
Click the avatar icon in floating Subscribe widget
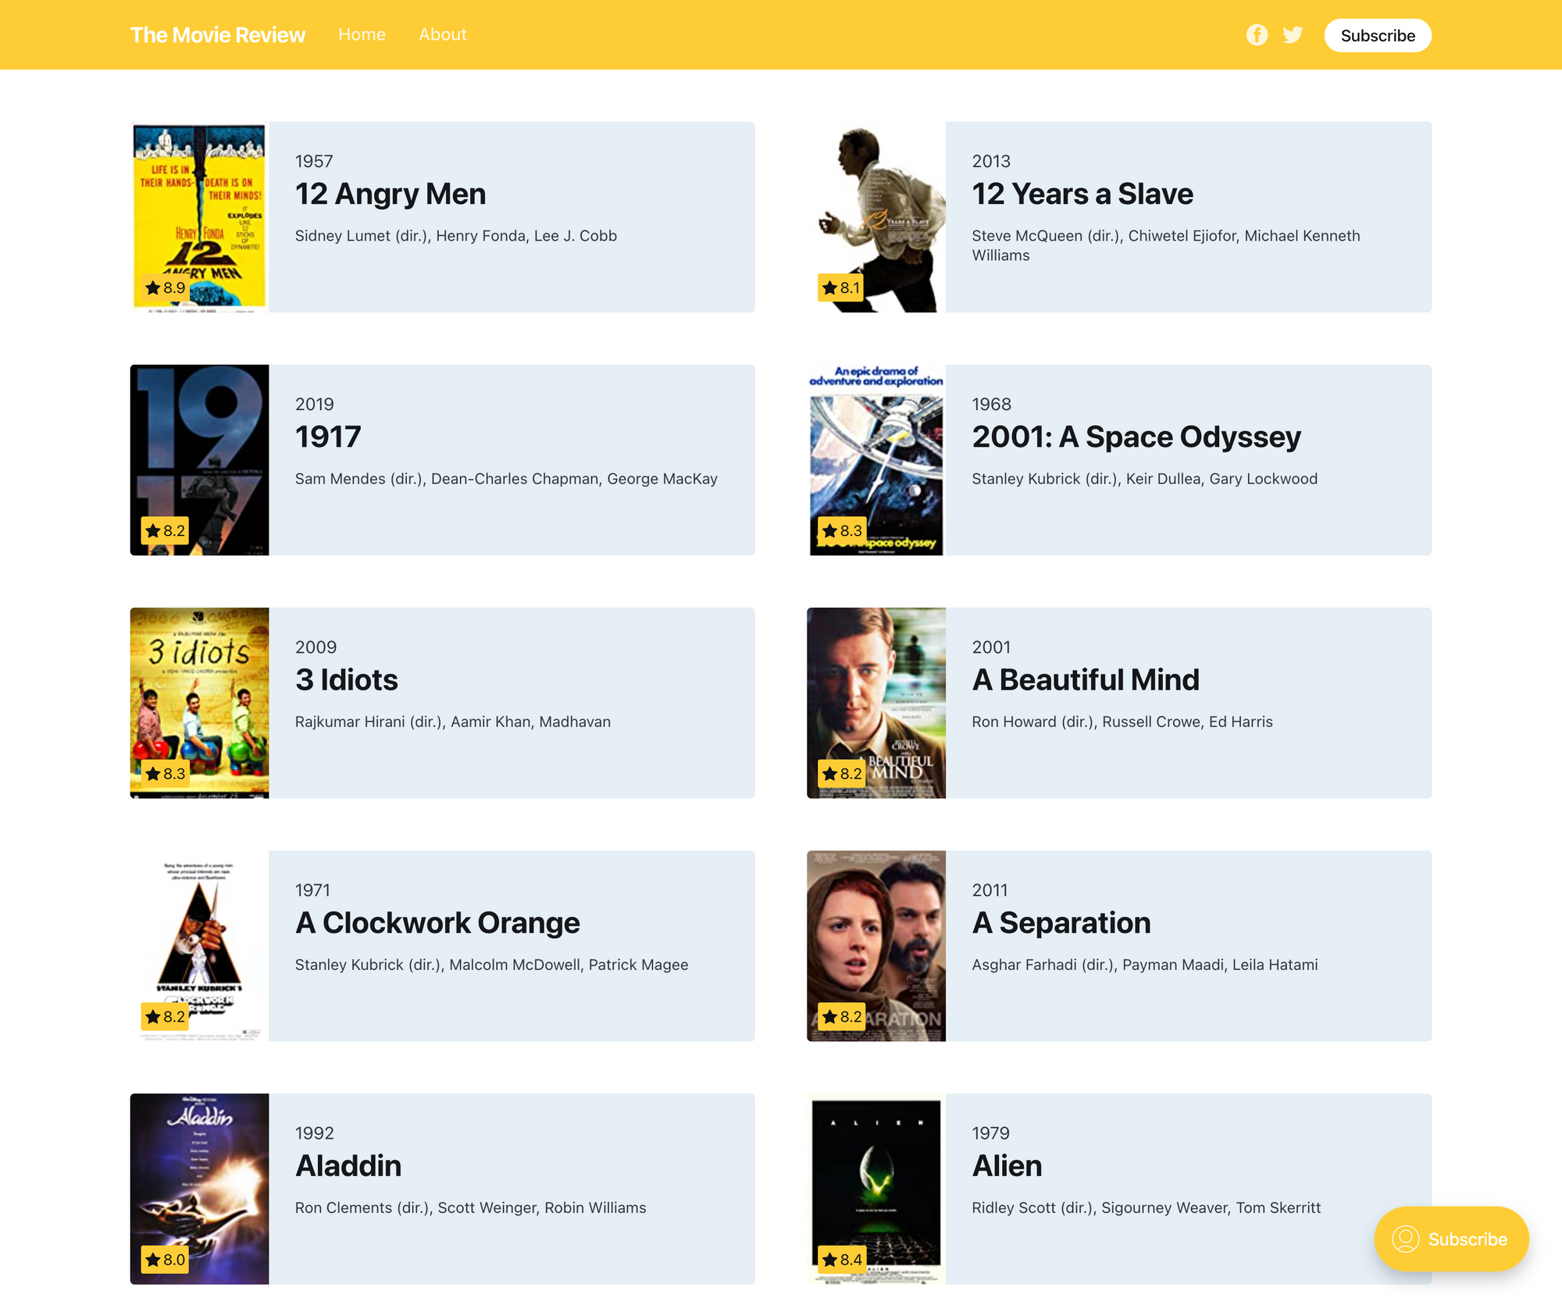tap(1406, 1239)
